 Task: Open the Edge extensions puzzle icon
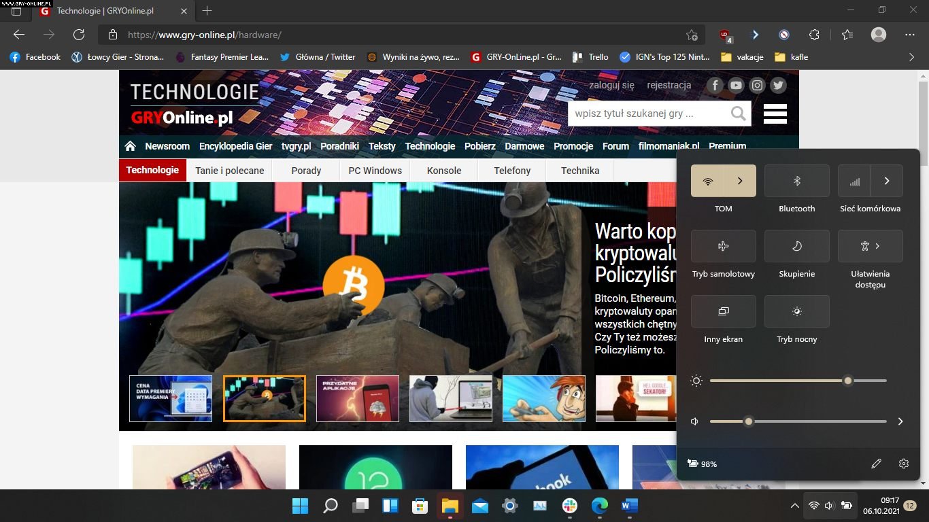point(814,35)
